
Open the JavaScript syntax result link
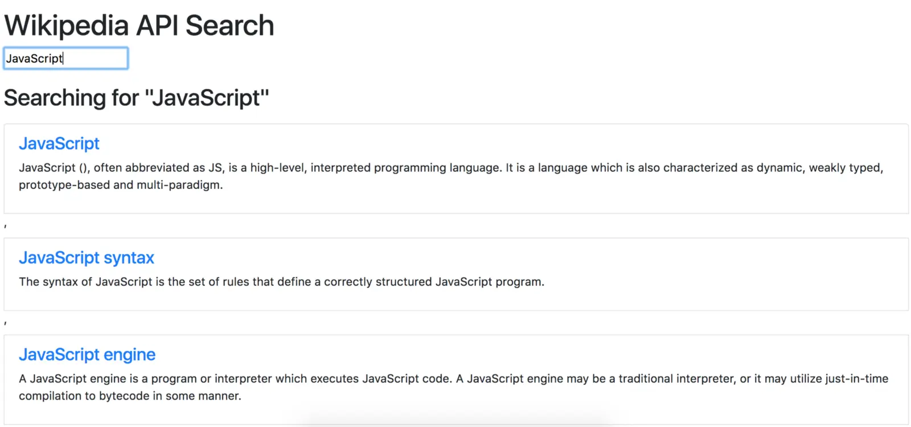coord(87,258)
